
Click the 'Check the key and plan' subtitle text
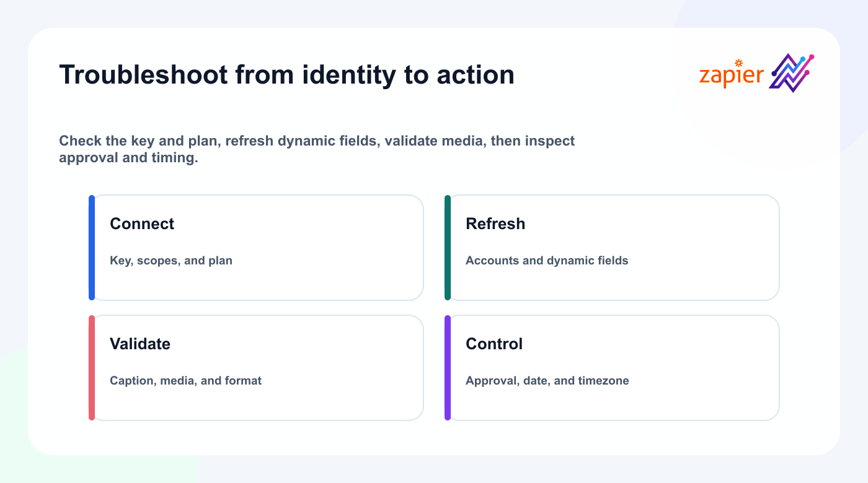(317, 149)
